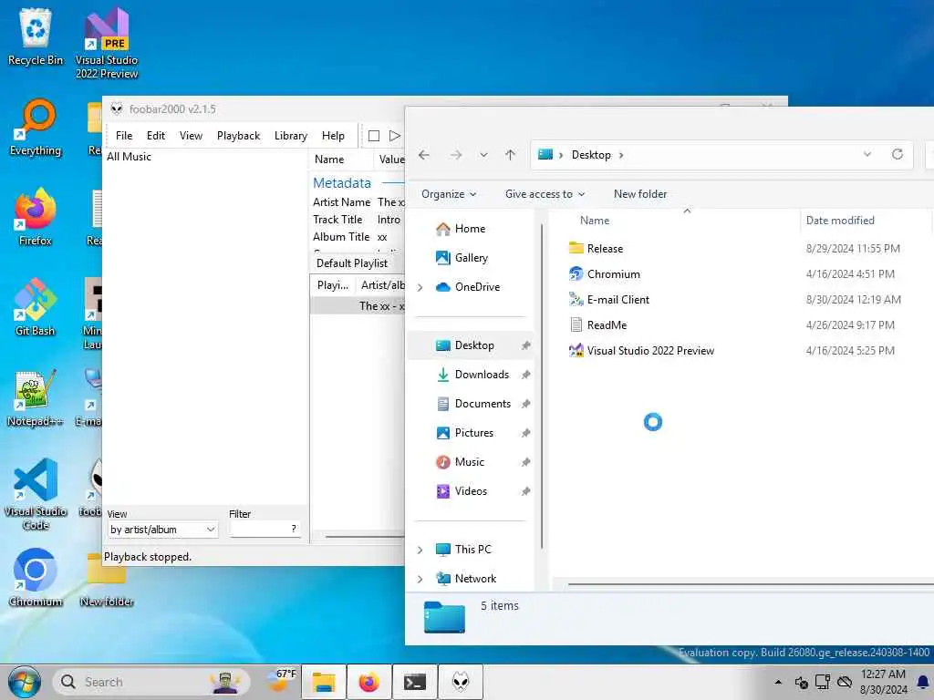The height and width of the screenshot is (700, 934).
Task: Select the Default Playlist tab in foobar2000
Action: coord(352,263)
